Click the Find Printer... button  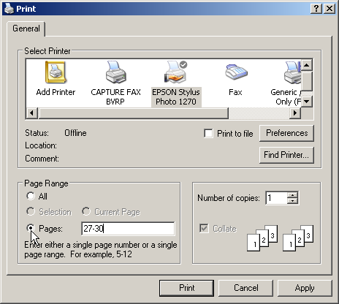(x=286, y=155)
